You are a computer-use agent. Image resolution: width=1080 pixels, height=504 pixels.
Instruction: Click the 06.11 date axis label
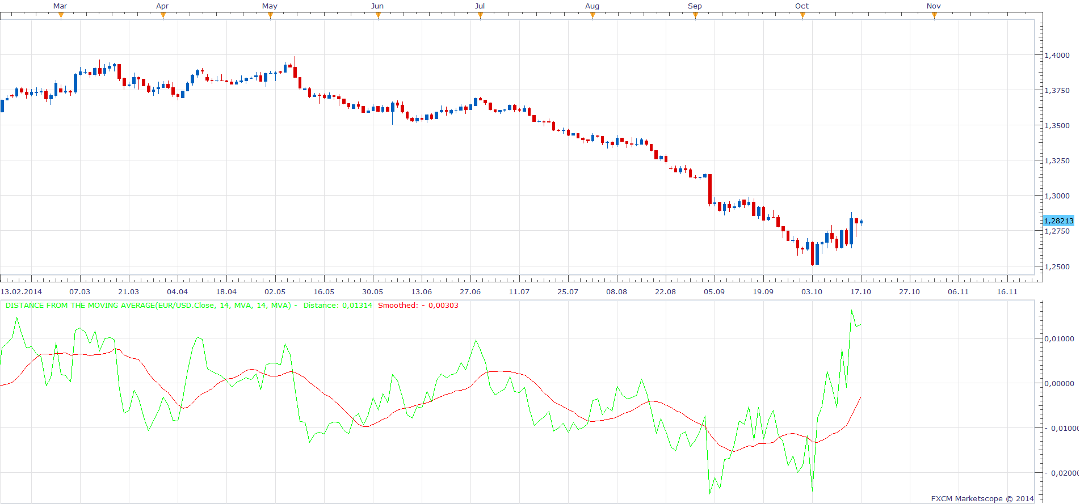pos(958,291)
